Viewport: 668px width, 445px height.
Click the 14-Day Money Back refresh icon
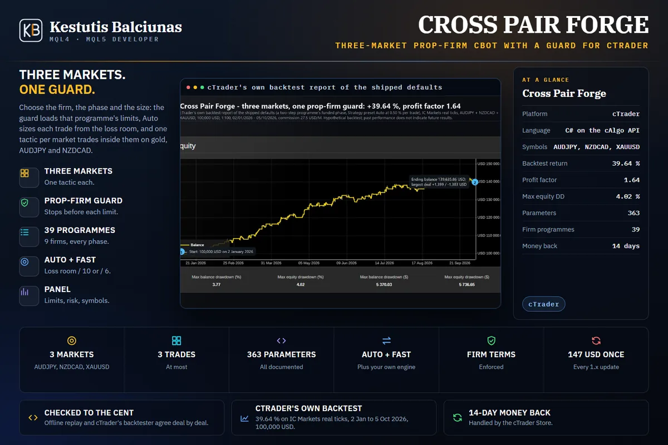[x=457, y=418]
